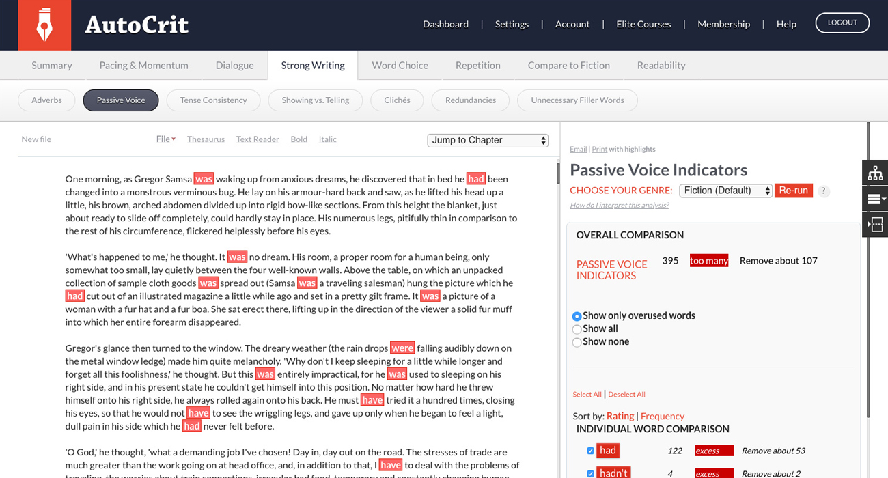
Task: Select the 'Show all' radio option
Action: point(577,329)
